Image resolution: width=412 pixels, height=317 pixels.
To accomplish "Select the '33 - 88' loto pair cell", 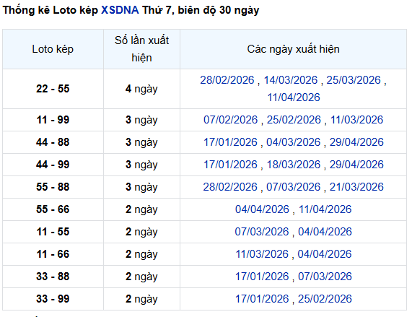I will tap(53, 277).
